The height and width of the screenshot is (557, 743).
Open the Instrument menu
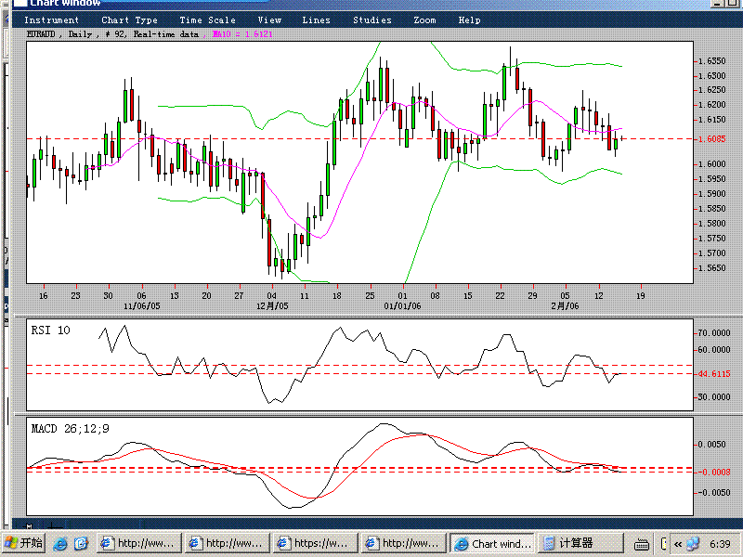click(x=51, y=19)
